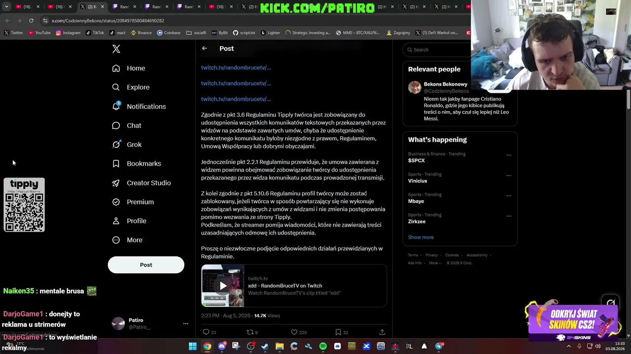631x354 pixels.
Task: Reload the page in the browser toolbar
Action: (x=31, y=21)
